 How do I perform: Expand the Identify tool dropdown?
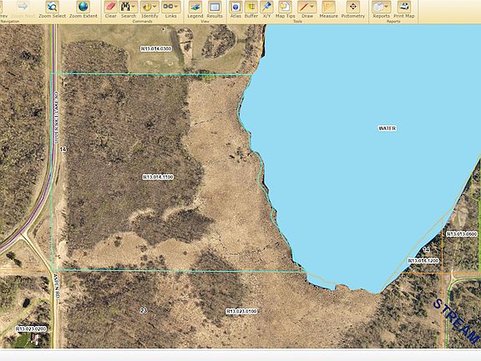[154, 7]
